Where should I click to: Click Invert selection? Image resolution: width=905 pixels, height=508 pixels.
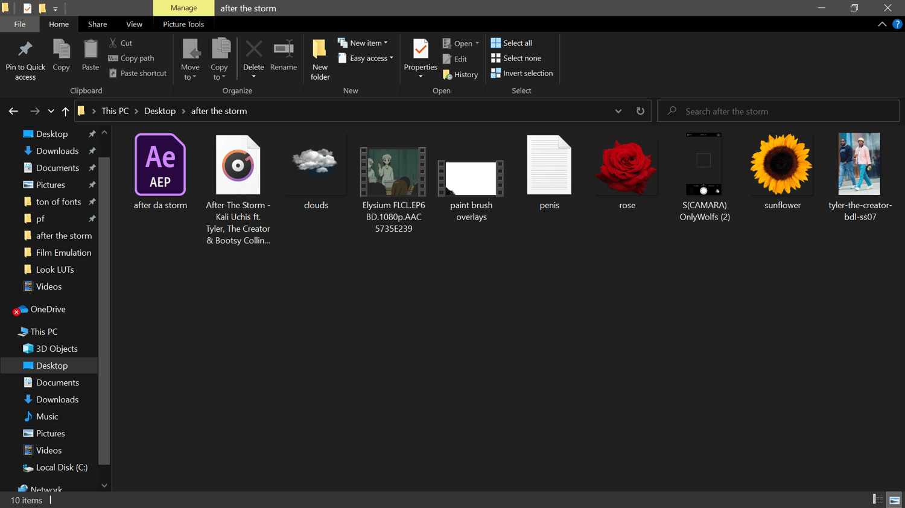tap(522, 74)
